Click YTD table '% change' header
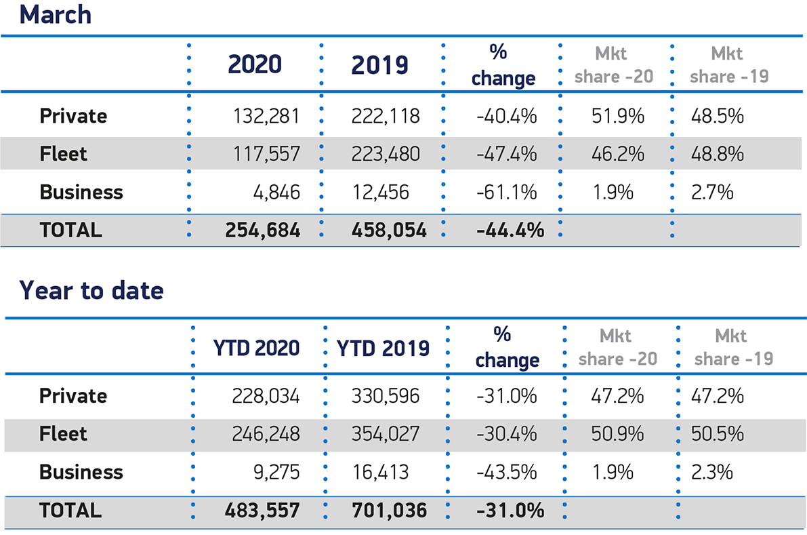This screenshot has height=535, width=807. tap(508, 348)
